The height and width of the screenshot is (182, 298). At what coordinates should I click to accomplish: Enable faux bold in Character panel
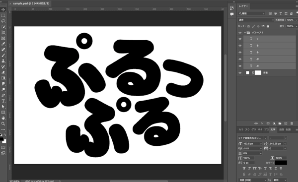(x=244, y=168)
